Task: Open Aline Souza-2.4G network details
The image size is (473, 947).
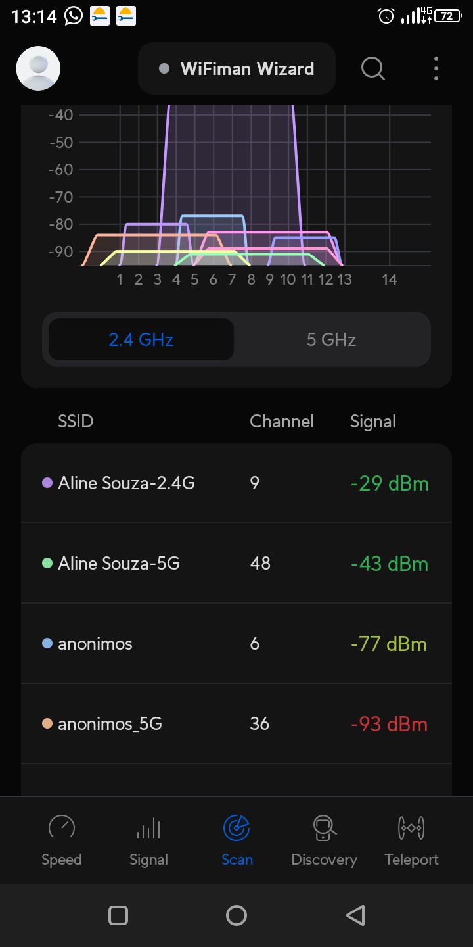Action: click(236, 483)
